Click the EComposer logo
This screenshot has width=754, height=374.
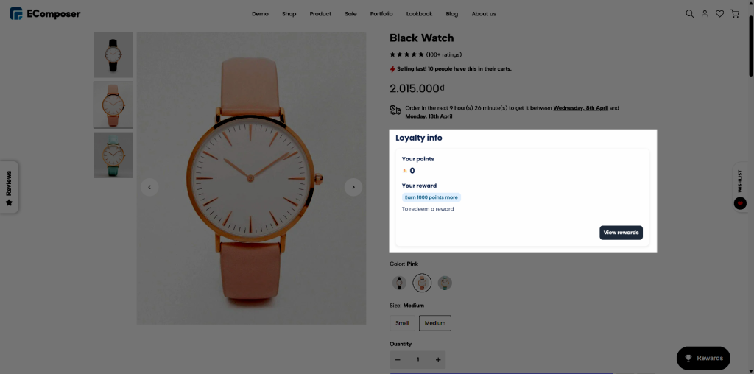45,14
